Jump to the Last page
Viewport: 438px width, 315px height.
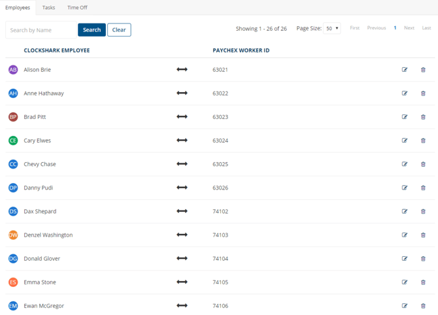click(426, 28)
